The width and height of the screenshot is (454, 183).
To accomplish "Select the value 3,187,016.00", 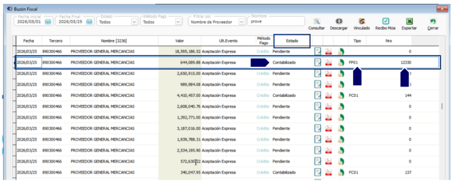I will pos(189,128).
